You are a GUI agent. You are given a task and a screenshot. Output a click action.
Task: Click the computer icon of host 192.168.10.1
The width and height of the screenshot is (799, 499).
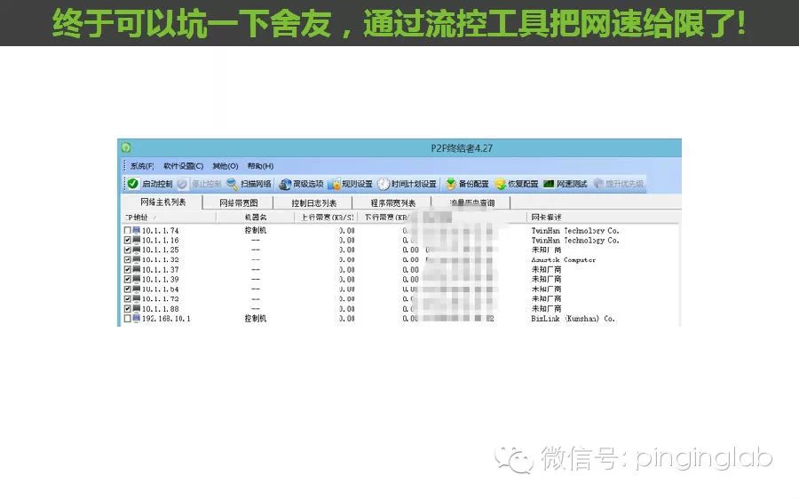point(136,319)
